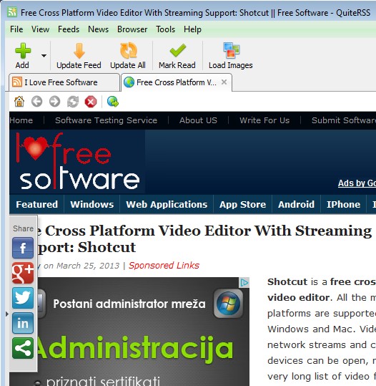Click the I Love Free Software logo
This screenshot has height=386, width=376.
(78, 162)
